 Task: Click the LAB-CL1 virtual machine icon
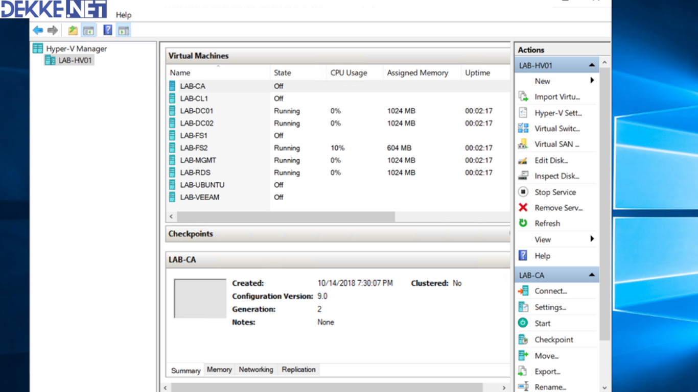[172, 99]
